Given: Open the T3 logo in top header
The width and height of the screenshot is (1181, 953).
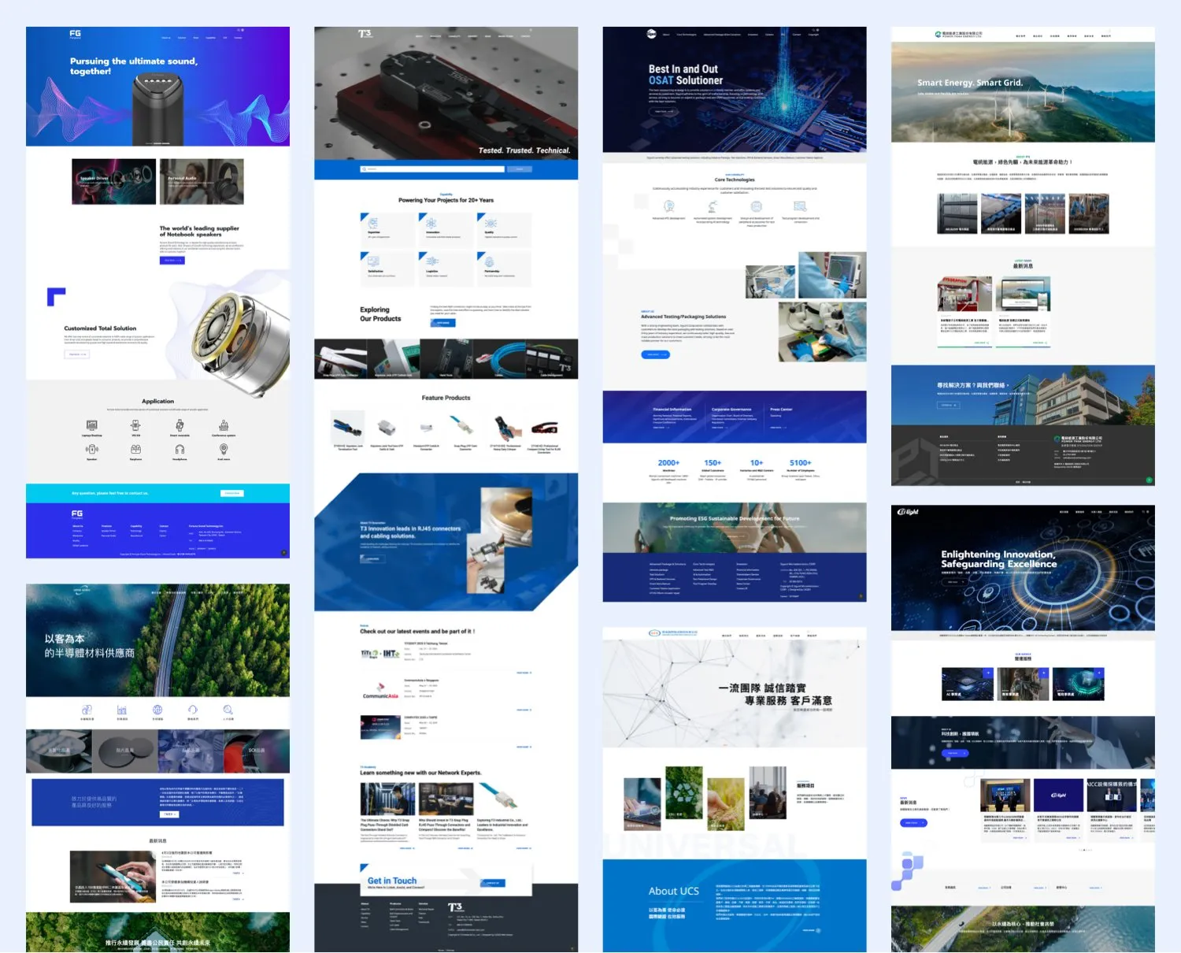Looking at the screenshot, I should pos(365,34).
